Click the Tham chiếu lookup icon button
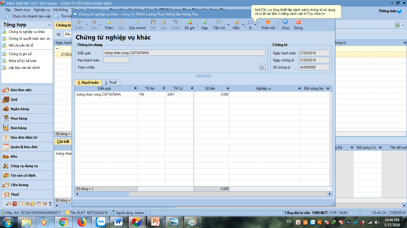Screen dimensions: 407x228 click(262, 67)
